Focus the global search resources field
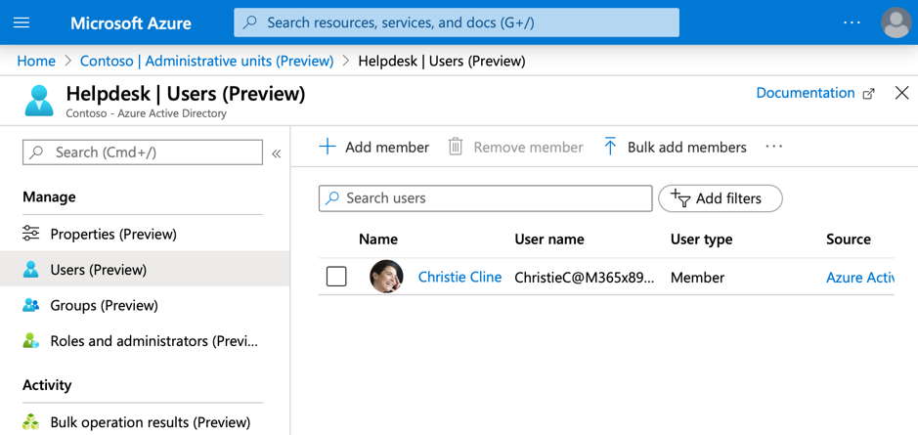Viewport: 918px width, 435px height. (x=457, y=22)
